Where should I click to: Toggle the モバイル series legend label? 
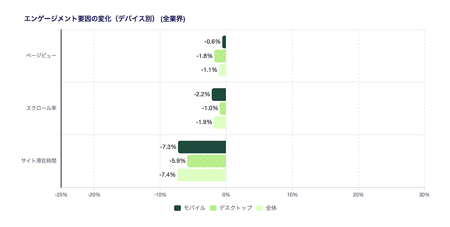tap(194, 208)
